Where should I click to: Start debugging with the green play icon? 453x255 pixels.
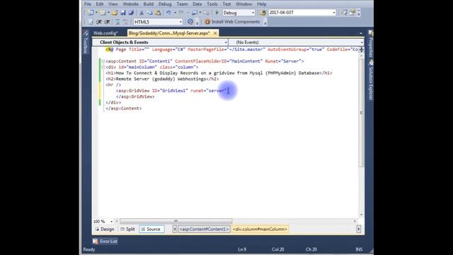click(x=217, y=13)
